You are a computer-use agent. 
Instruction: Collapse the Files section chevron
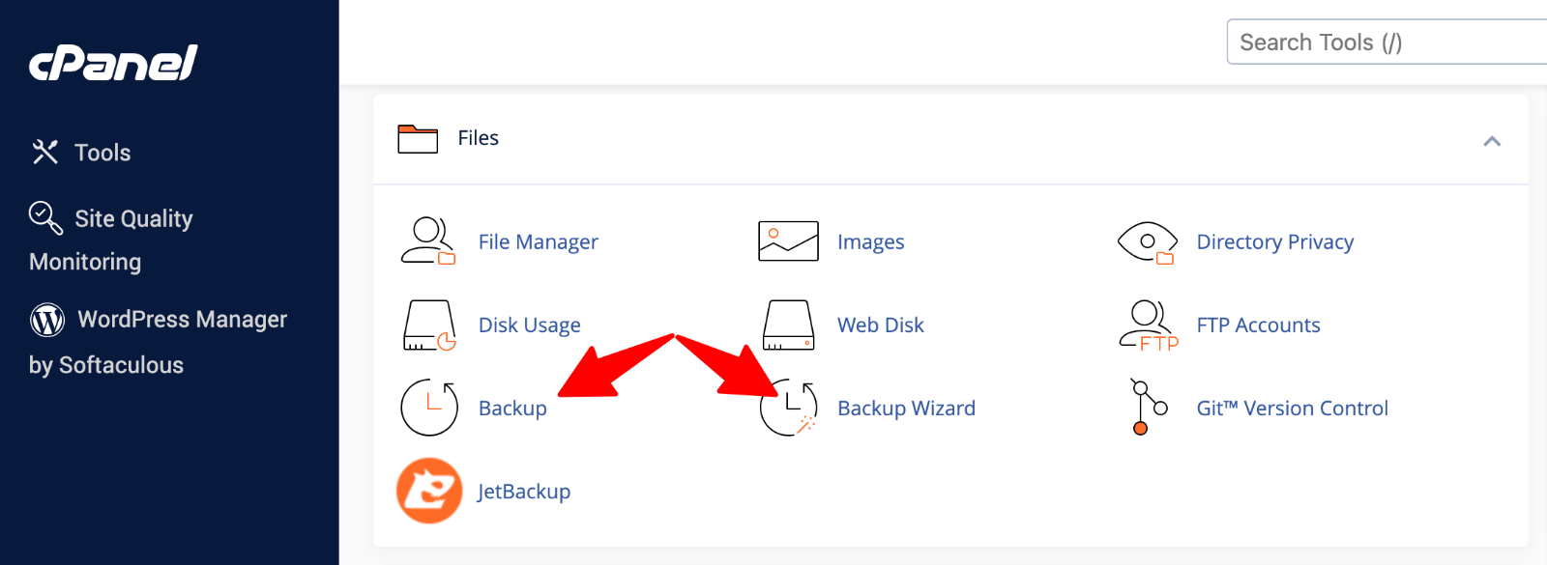click(1492, 141)
